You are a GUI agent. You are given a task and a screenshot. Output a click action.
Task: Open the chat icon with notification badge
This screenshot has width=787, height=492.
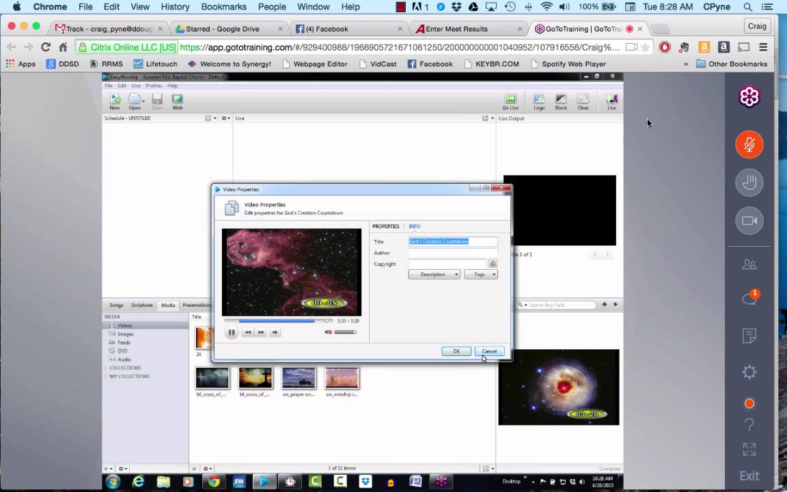[749, 298]
